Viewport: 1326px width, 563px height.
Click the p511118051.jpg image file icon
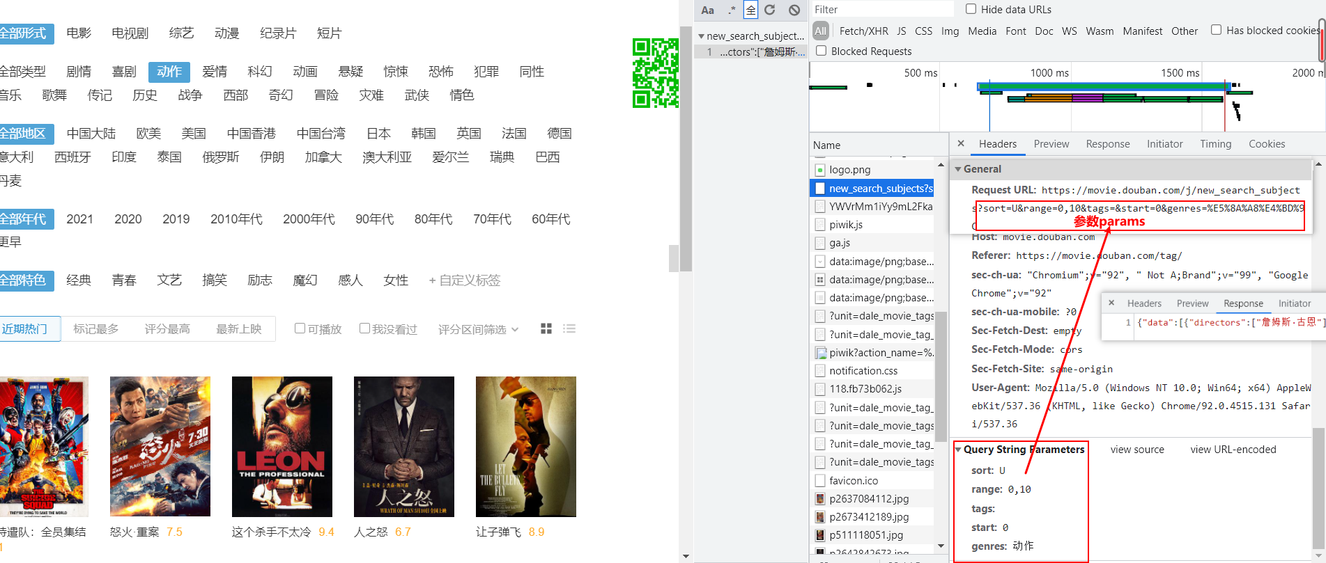tap(820, 535)
